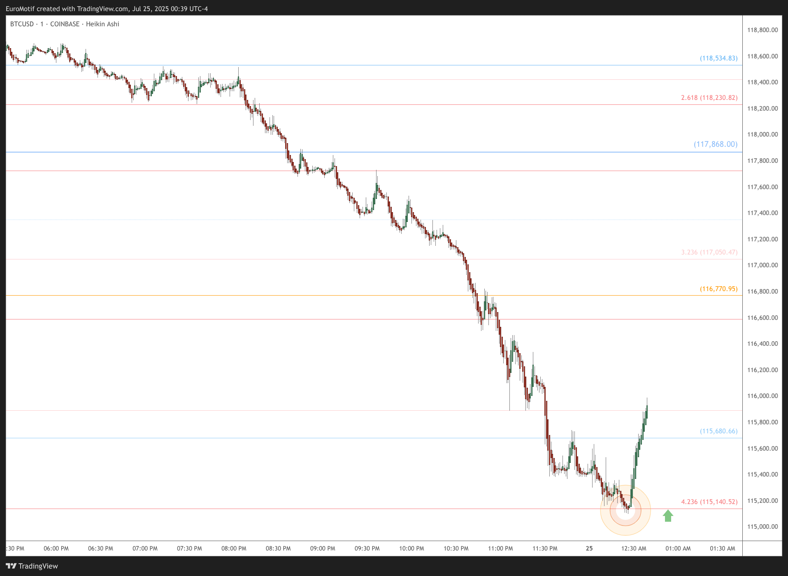This screenshot has width=788, height=576.
Task: Click 115,400.00 on the price axis
Action: point(762,474)
